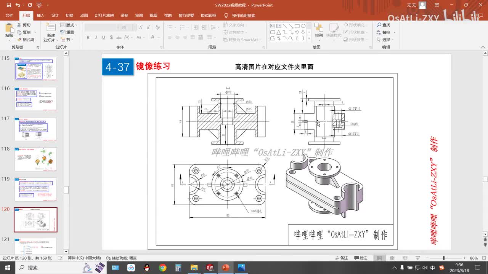Image resolution: width=488 pixels, height=274 pixels.
Task: Switch to the Transitions (切换) tab
Action: (x=69, y=16)
